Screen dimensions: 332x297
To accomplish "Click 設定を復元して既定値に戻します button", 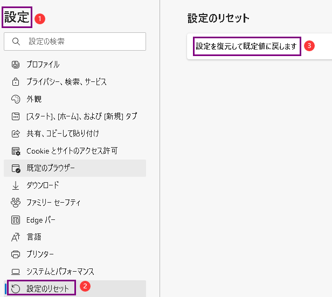I will (246, 46).
